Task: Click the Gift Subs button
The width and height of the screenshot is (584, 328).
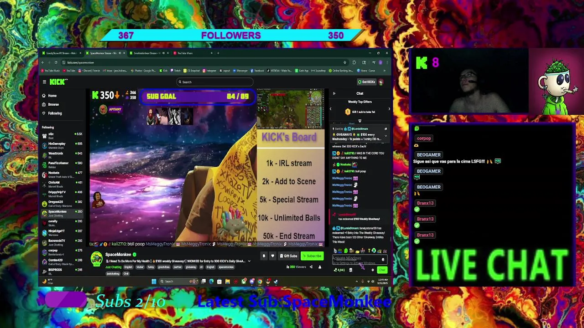Action: [x=288, y=256]
